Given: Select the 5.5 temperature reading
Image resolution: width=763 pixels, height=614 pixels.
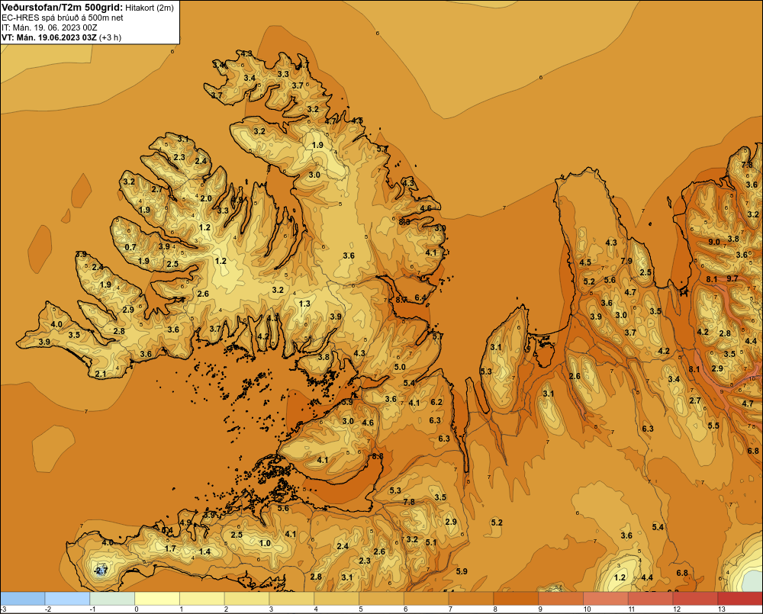Looking at the screenshot, I should click(713, 426).
